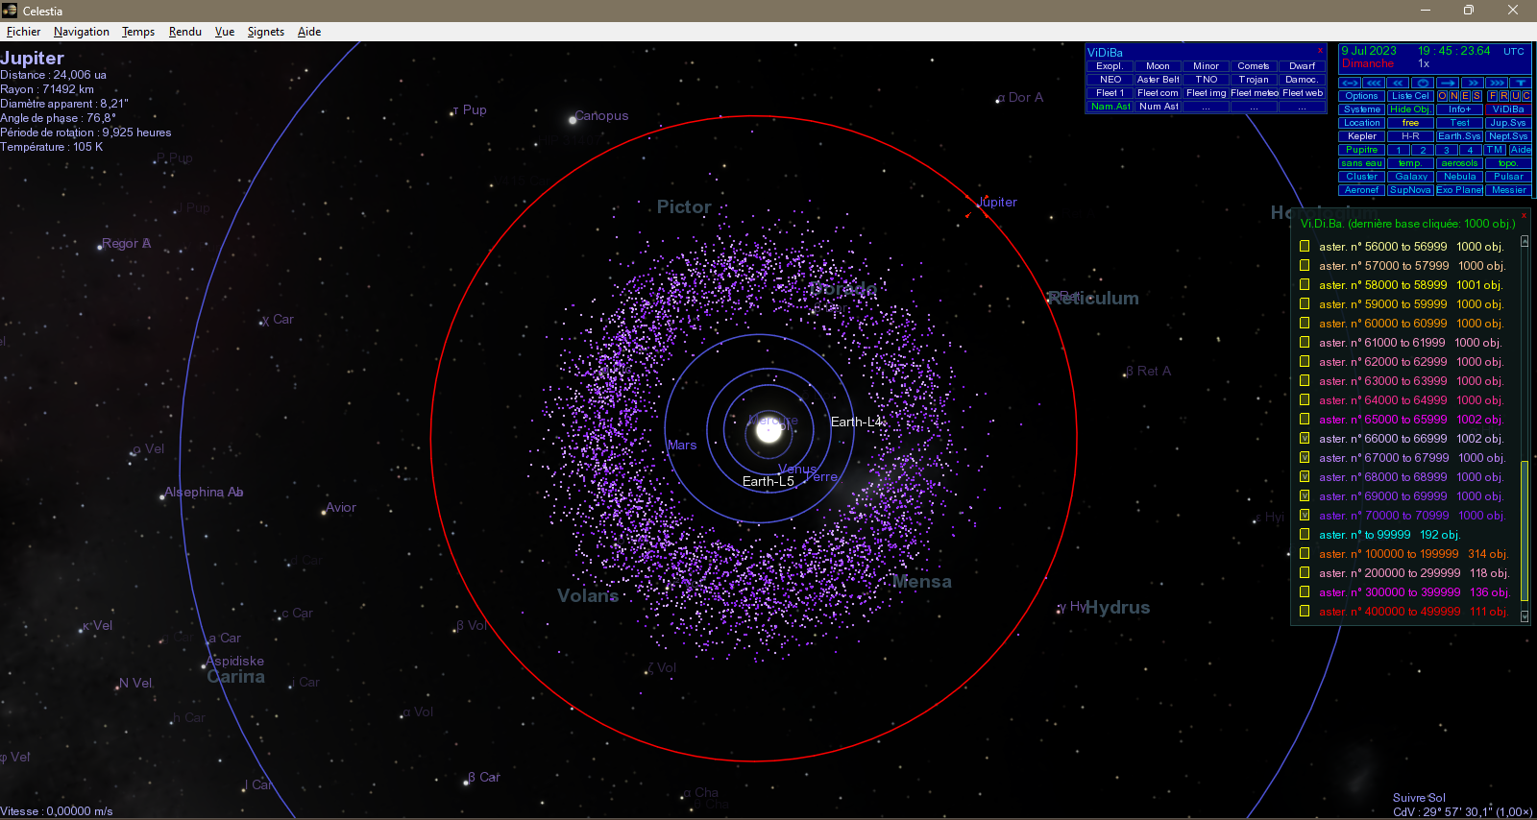The height and width of the screenshot is (820, 1537).
Task: Click the triple left arrows slow-time icon
Action: point(1374,83)
